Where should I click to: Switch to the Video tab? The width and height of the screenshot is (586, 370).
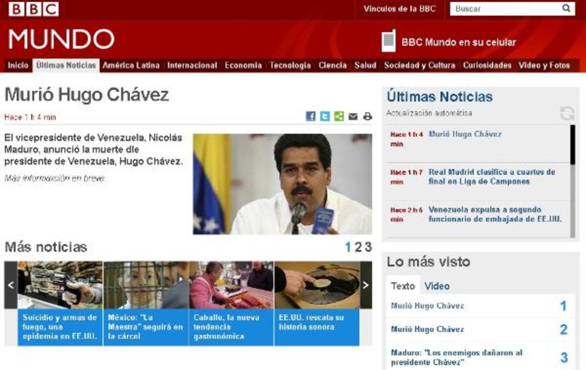tap(437, 286)
